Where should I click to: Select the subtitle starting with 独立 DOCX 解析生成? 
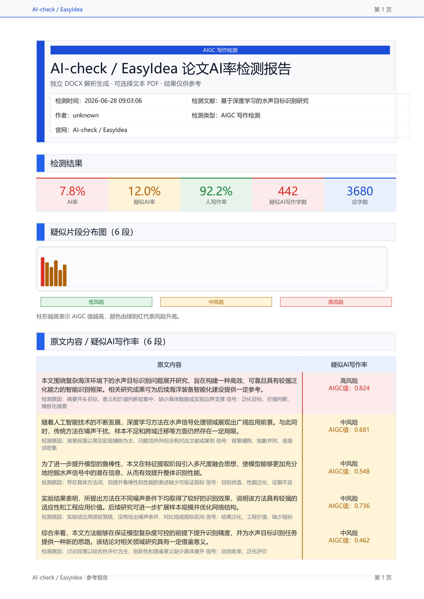(x=126, y=84)
